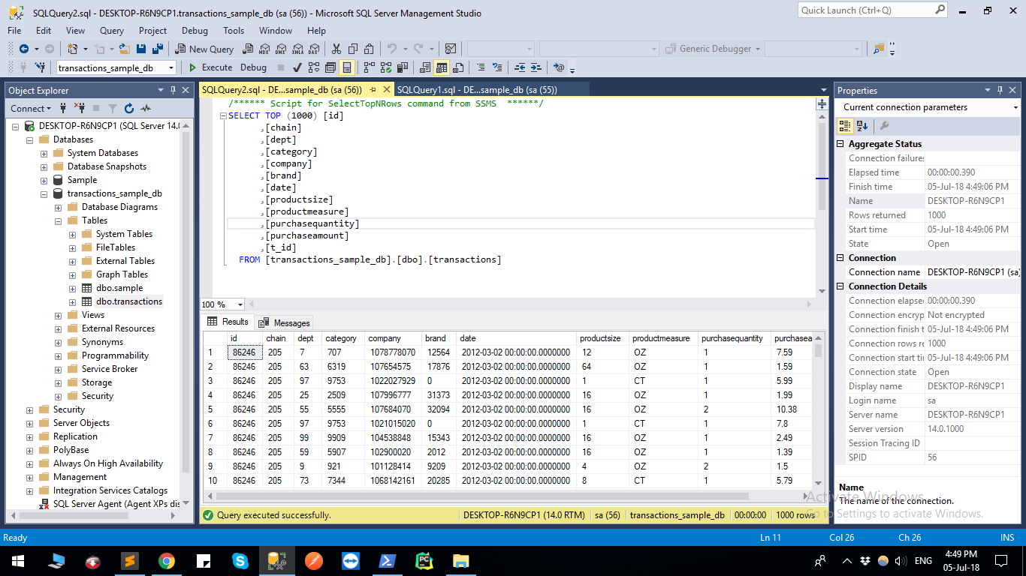Toggle Categorized view in Properties panel
The height and width of the screenshot is (576, 1026).
click(x=845, y=126)
